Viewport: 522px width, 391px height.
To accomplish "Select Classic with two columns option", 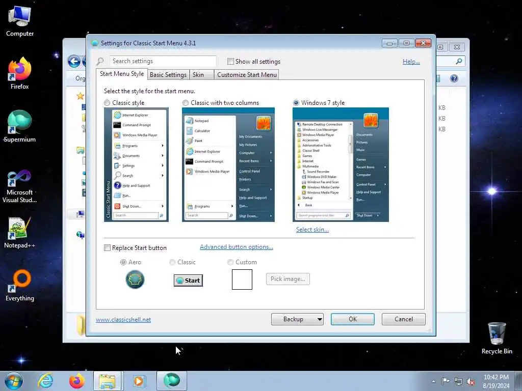I will click(x=186, y=103).
